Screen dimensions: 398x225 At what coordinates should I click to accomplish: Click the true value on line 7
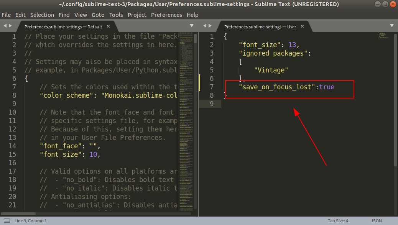coord(327,87)
